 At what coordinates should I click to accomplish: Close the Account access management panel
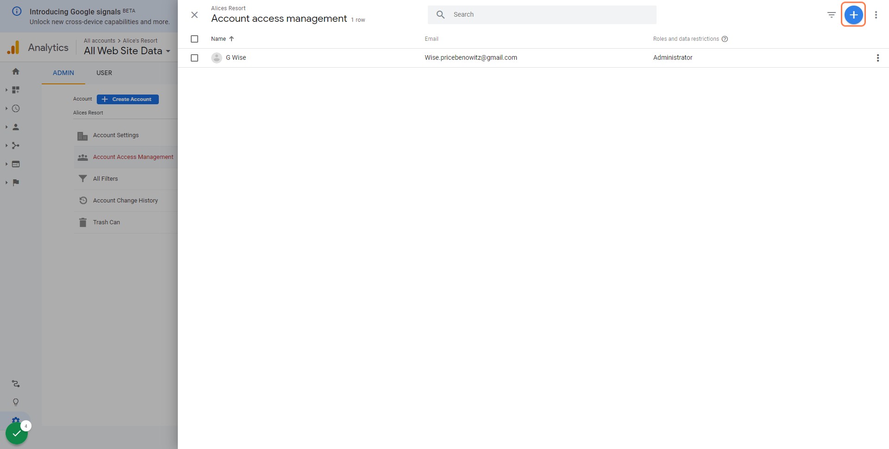click(194, 15)
